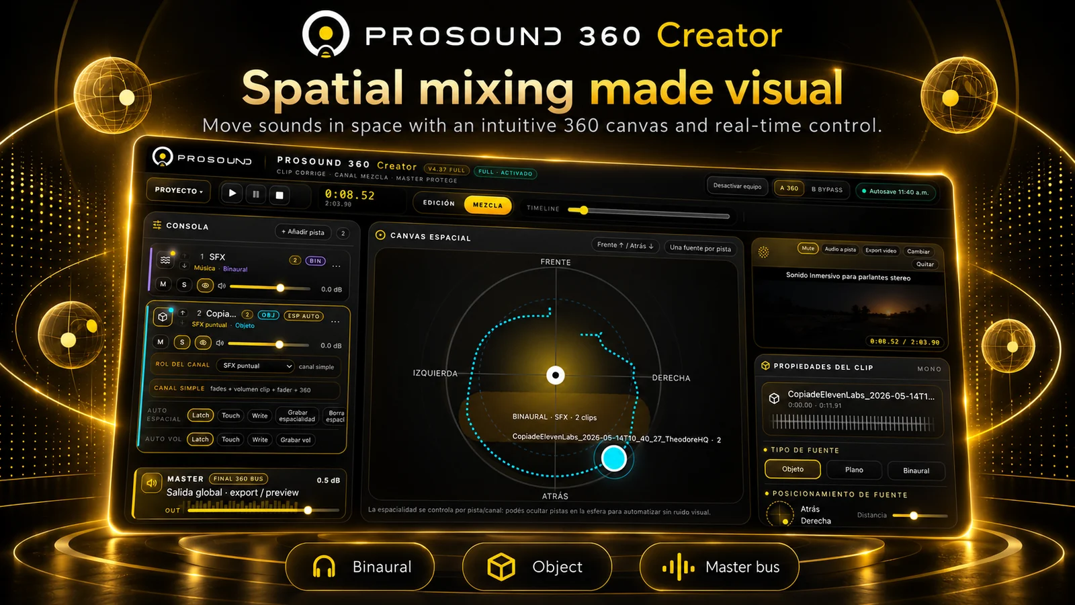
Task: Click the Object cube icon at bottom
Action: 501,567
